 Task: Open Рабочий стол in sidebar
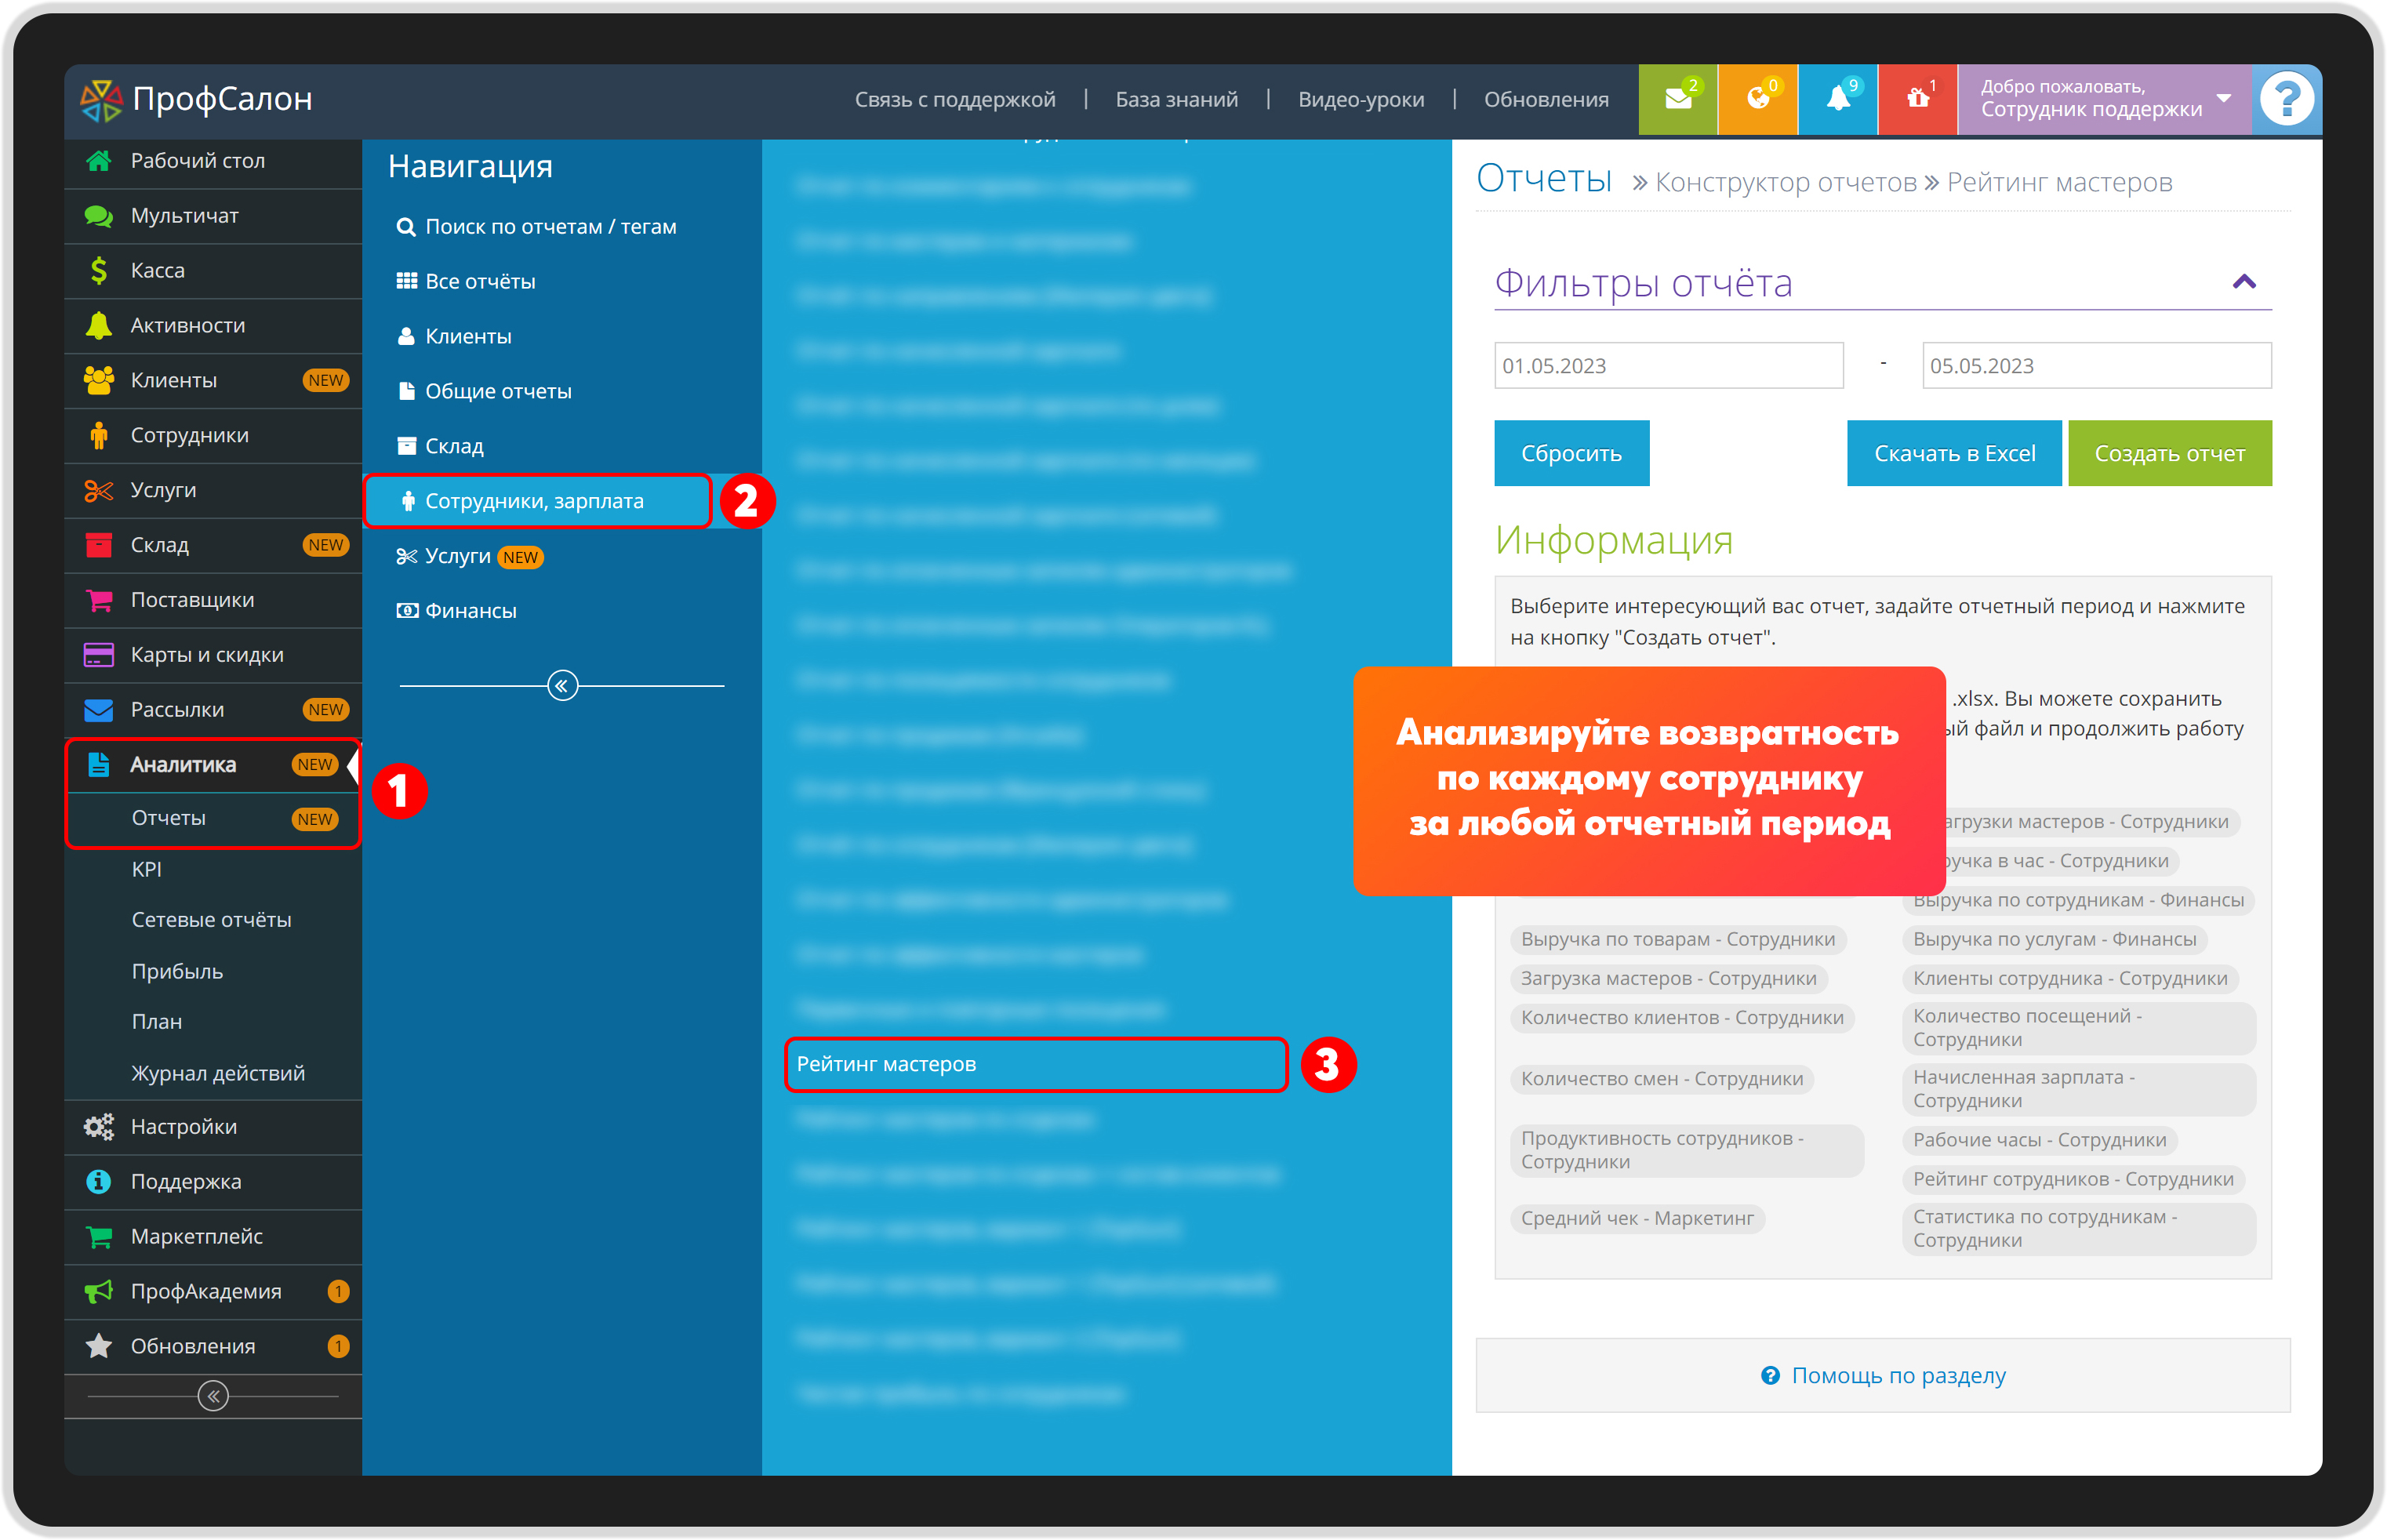tap(213, 161)
